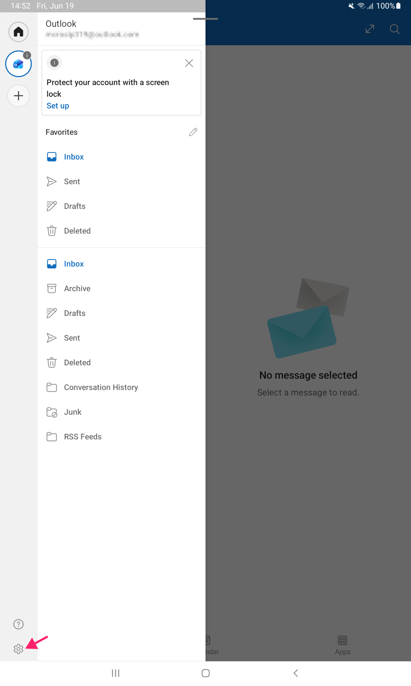411x686 pixels.
Task: Tap the Wi-Fi status icon
Action: pyautogui.click(x=361, y=6)
